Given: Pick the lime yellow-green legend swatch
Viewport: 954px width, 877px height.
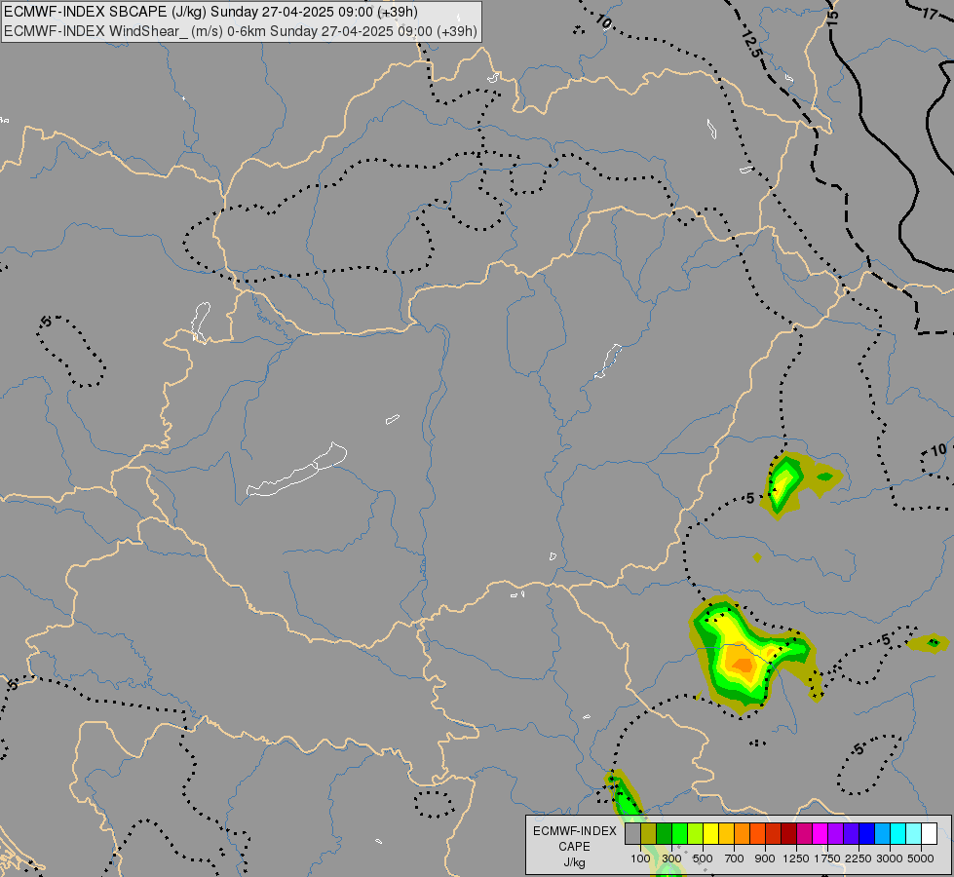Looking at the screenshot, I should [x=695, y=834].
